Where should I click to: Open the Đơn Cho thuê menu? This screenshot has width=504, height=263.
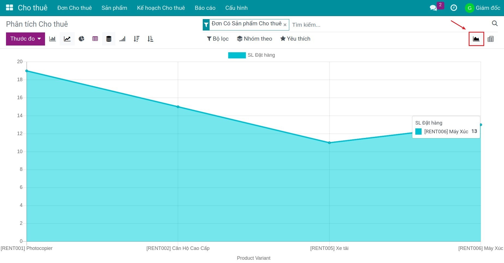pos(74,8)
